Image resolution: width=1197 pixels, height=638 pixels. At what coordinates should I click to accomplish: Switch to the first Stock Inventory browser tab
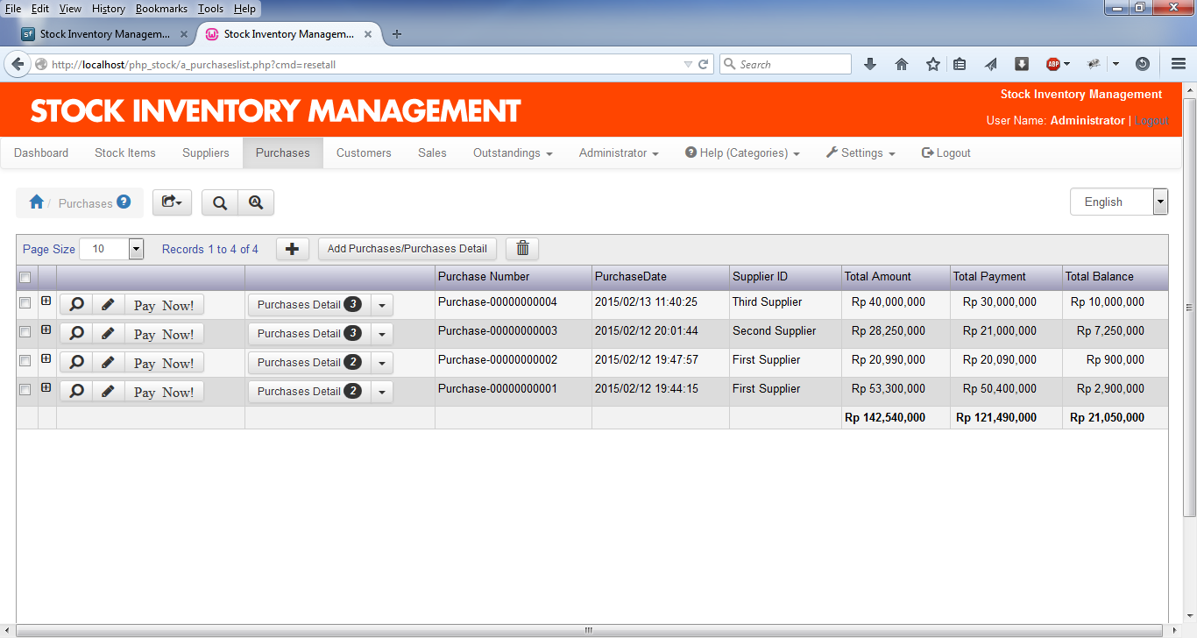[104, 34]
